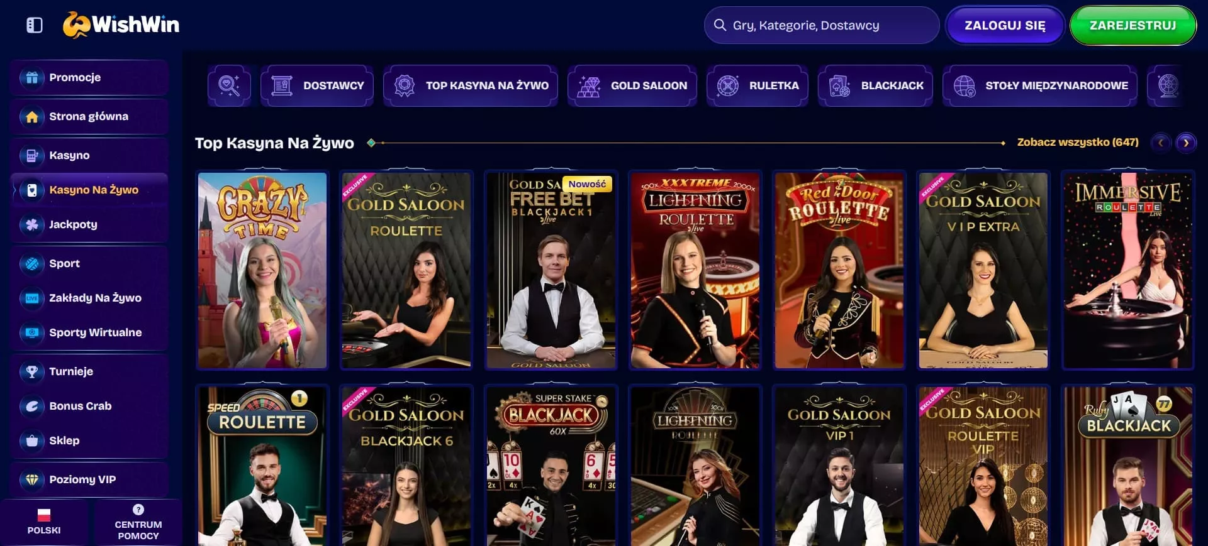Click the Sport ball icon
The image size is (1208, 546).
[32, 264]
